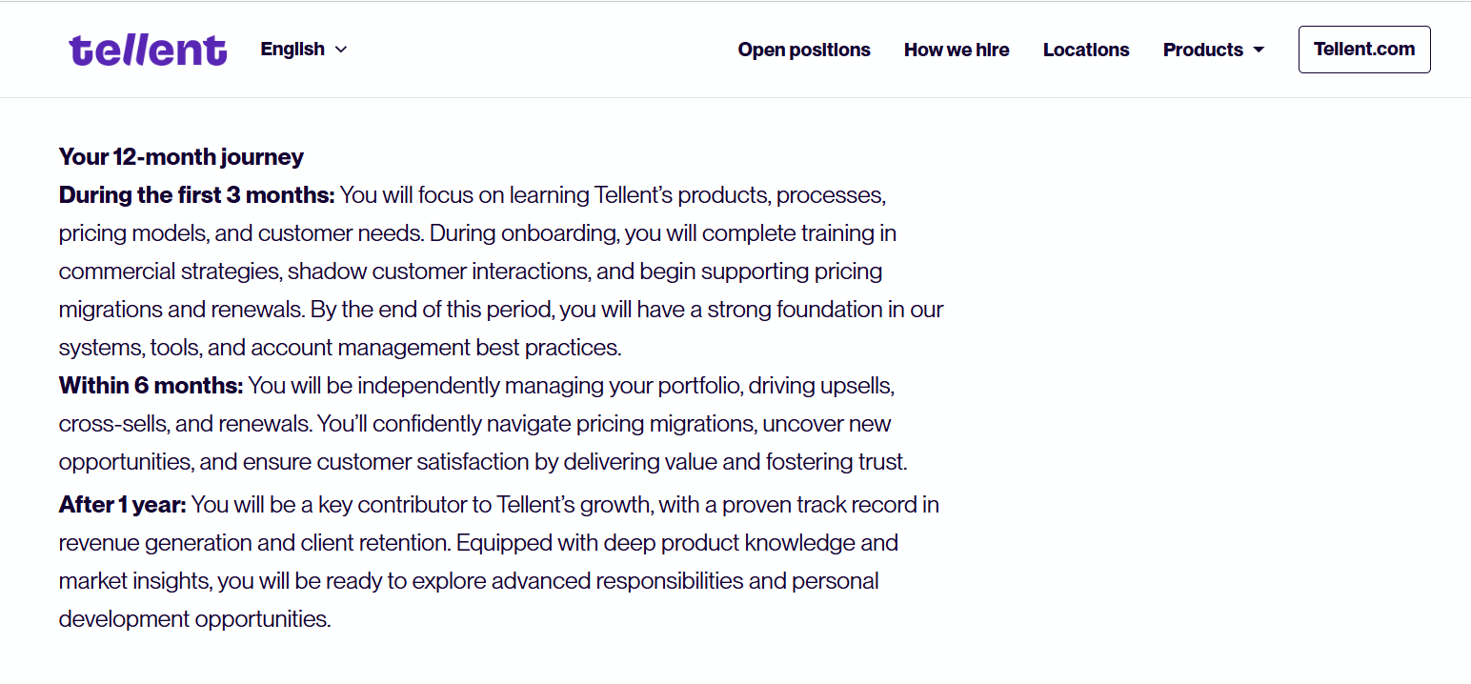Click the text "development opportunities."

[194, 619]
